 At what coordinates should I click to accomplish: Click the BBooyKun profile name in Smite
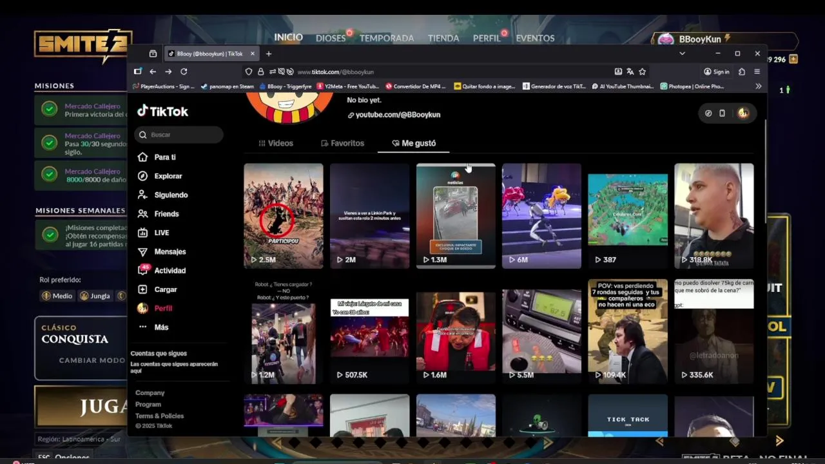(x=700, y=39)
